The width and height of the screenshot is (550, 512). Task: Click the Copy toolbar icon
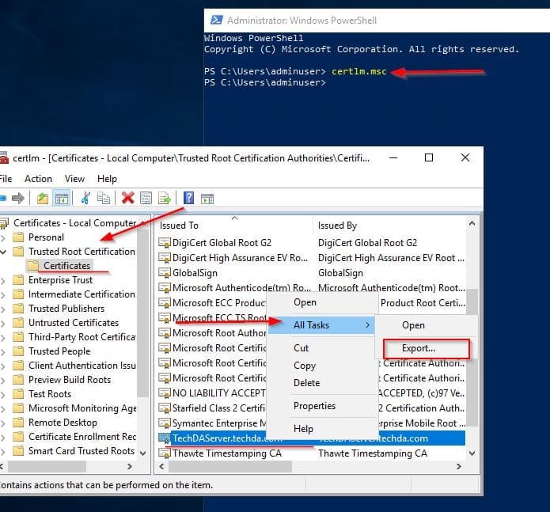pos(103,198)
